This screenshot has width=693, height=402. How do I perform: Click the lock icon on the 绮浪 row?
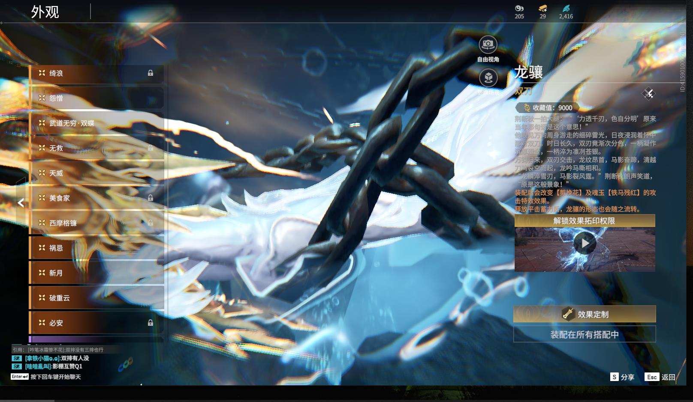[x=151, y=73]
